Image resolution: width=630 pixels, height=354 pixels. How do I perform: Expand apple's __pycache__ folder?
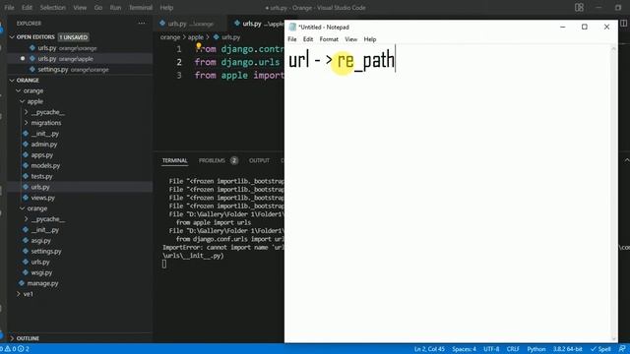27,112
